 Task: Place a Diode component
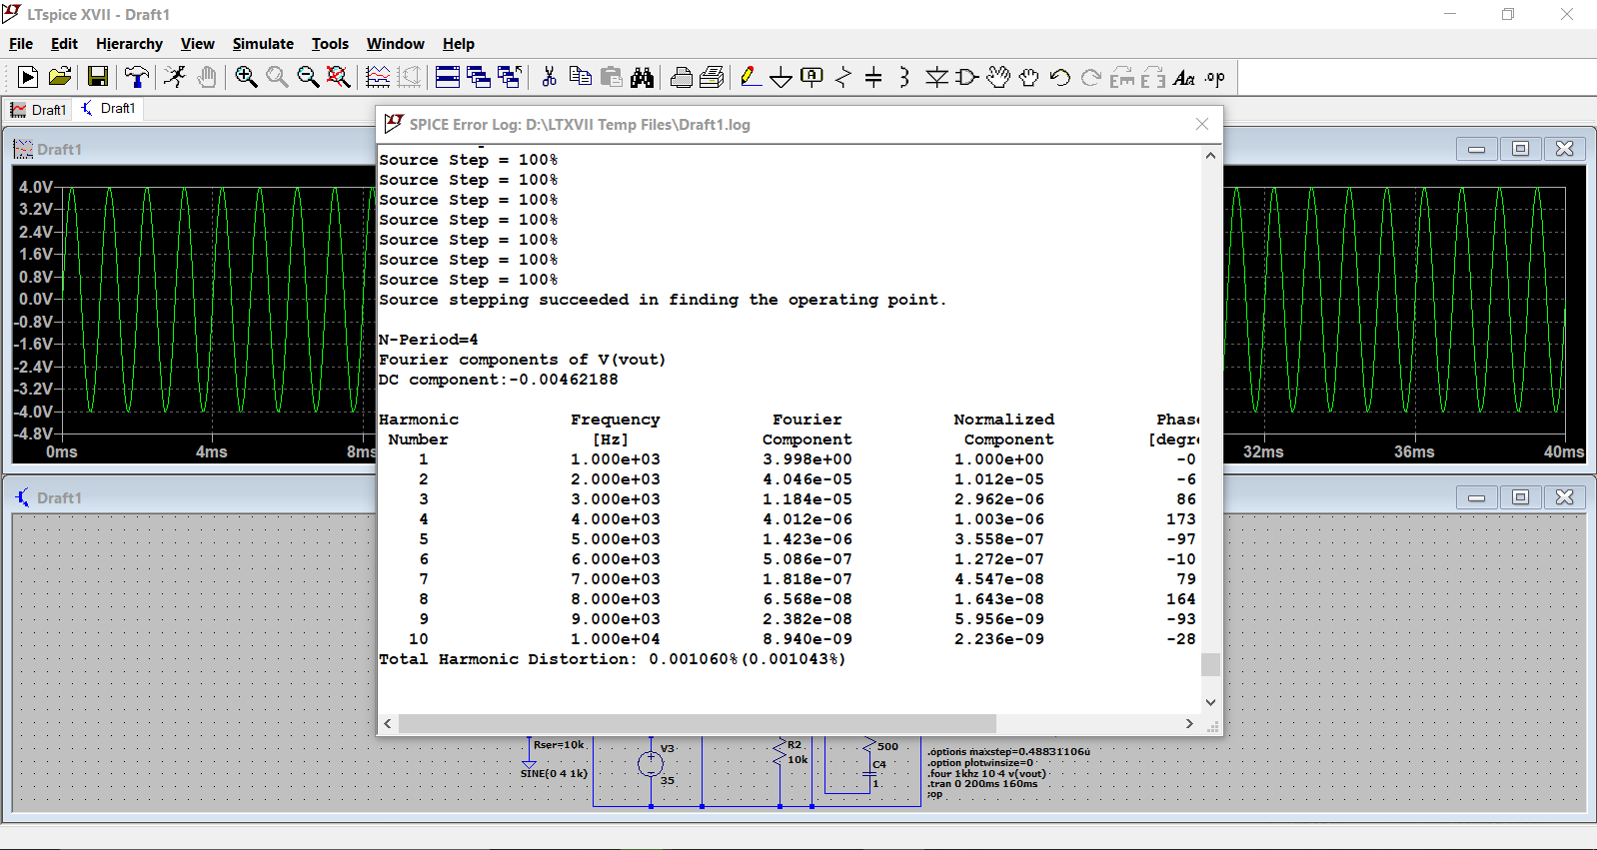click(936, 77)
